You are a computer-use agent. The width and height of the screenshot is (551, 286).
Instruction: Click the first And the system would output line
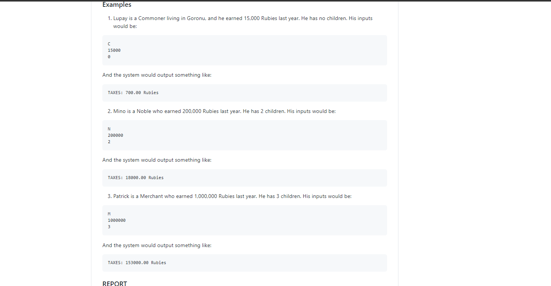(x=157, y=75)
